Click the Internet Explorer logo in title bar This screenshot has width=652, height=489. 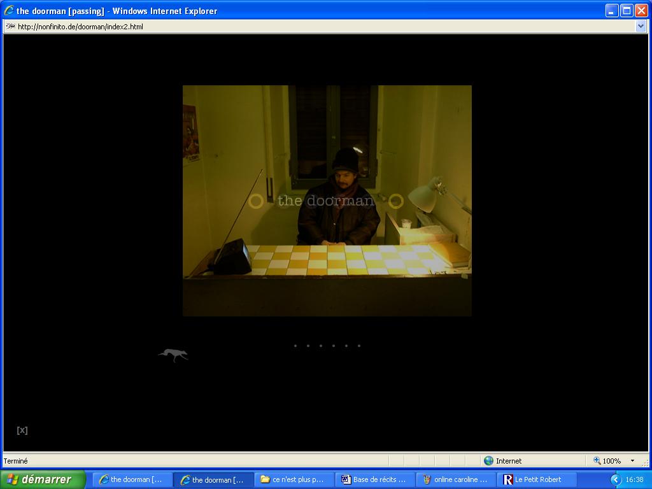[x=9, y=10]
